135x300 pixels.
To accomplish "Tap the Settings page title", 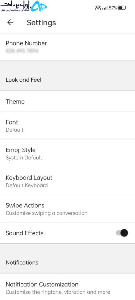I will (41, 23).
